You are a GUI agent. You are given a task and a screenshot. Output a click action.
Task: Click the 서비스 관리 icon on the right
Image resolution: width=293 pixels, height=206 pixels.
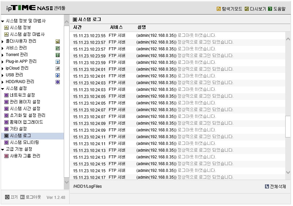[58, 48]
